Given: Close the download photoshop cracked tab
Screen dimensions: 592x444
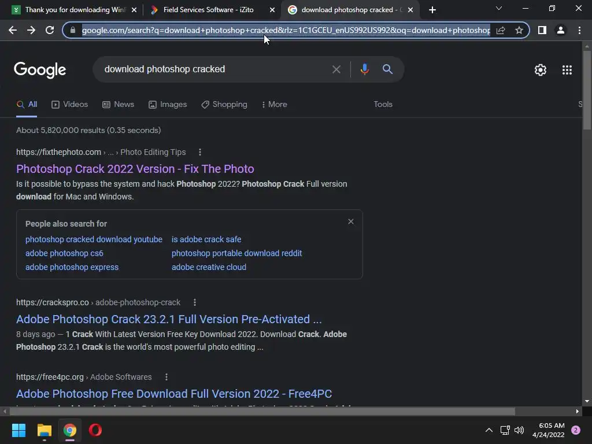Looking at the screenshot, I should pyautogui.click(x=410, y=10).
